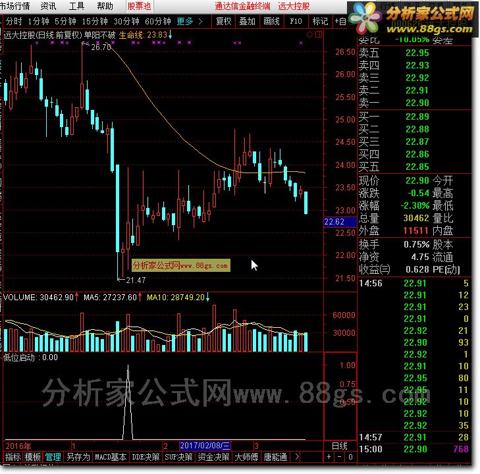Click the 0 reset button
This screenshot has height=474, width=480.
(350, 457)
